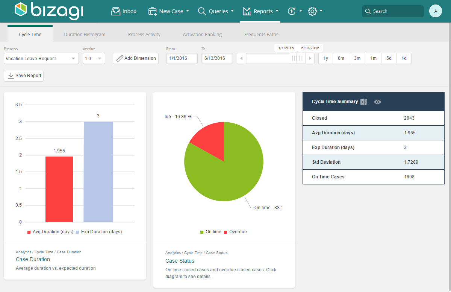Viewport: 451px width, 292px height.
Task: Toggle the Exp Duration (days) legend item
Action: [x=99, y=232]
